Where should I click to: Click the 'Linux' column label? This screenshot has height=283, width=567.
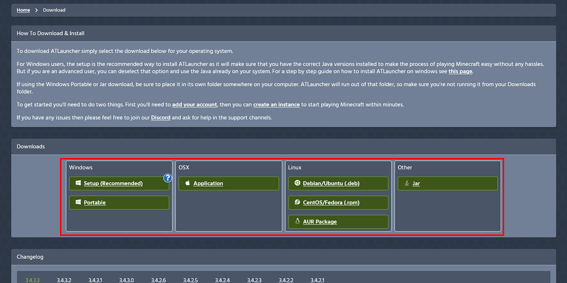click(295, 167)
